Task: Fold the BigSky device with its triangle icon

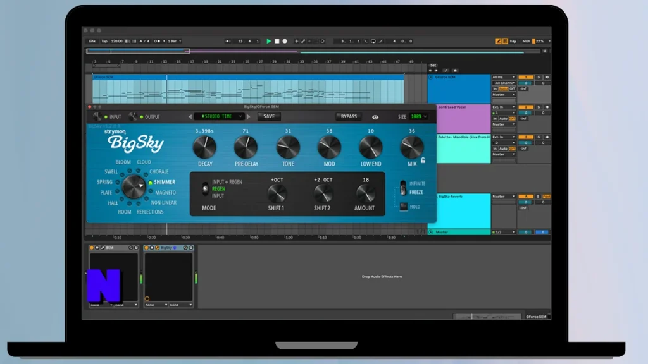Action: pos(152,248)
